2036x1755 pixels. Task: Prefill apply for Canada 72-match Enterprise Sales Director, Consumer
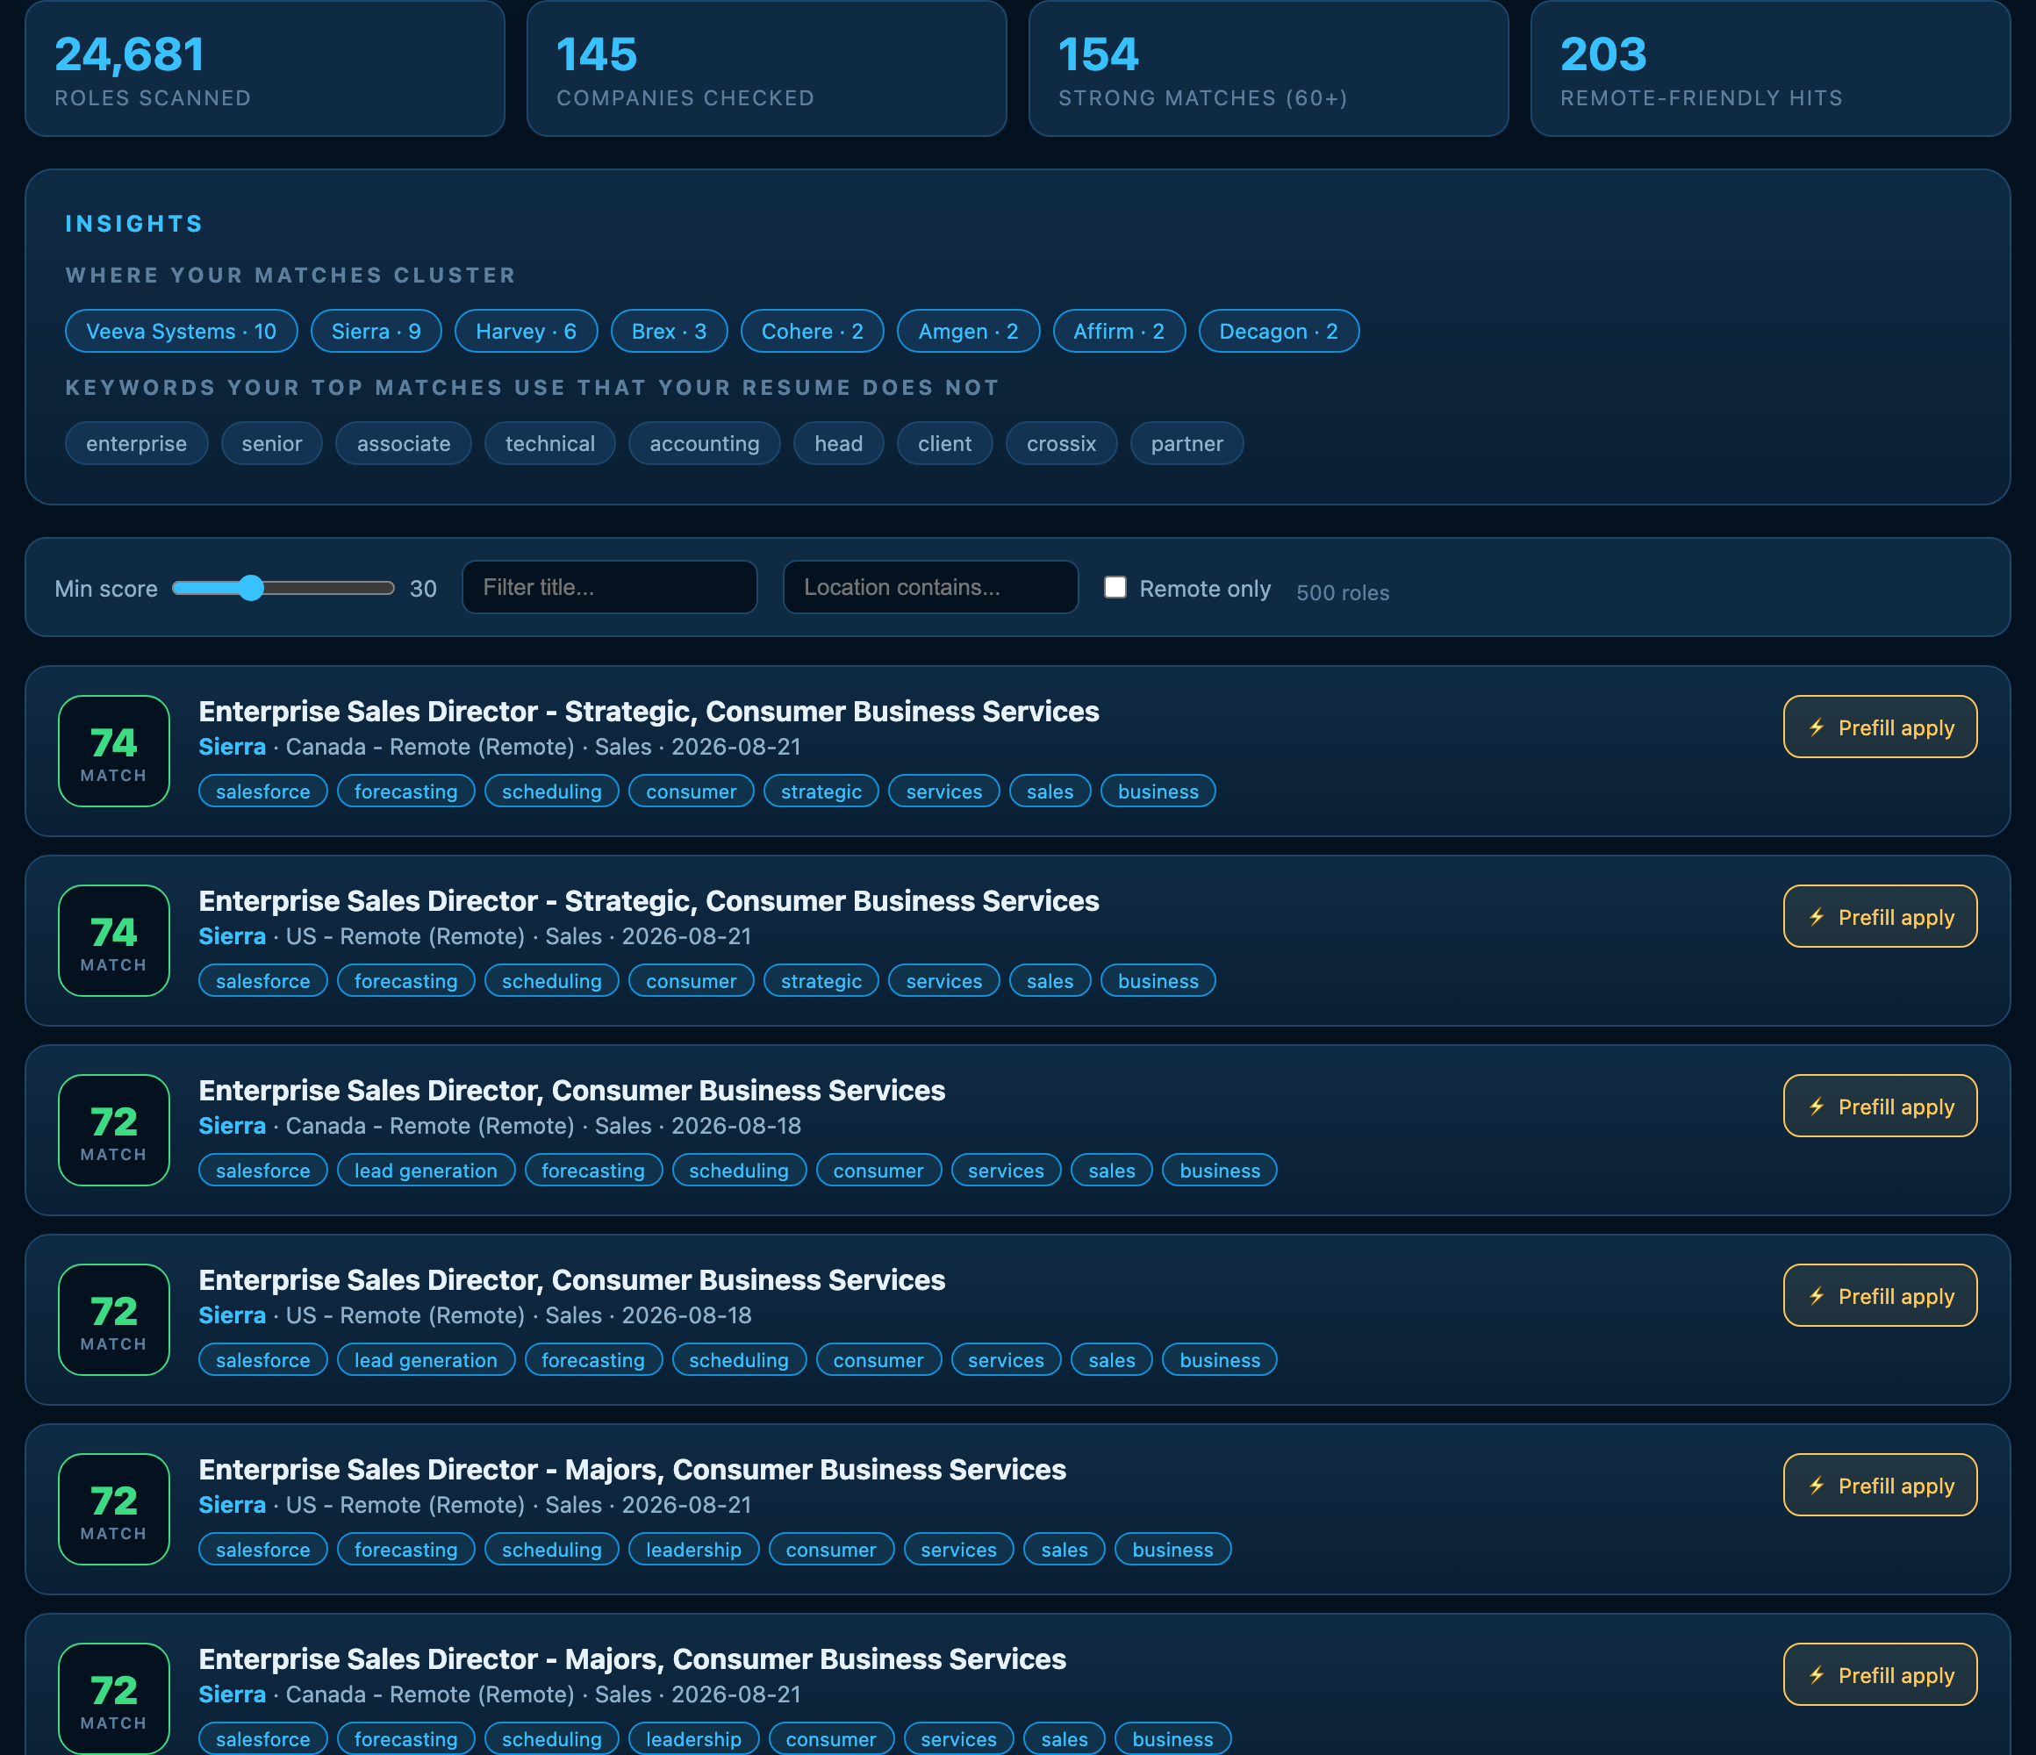coord(1880,1107)
